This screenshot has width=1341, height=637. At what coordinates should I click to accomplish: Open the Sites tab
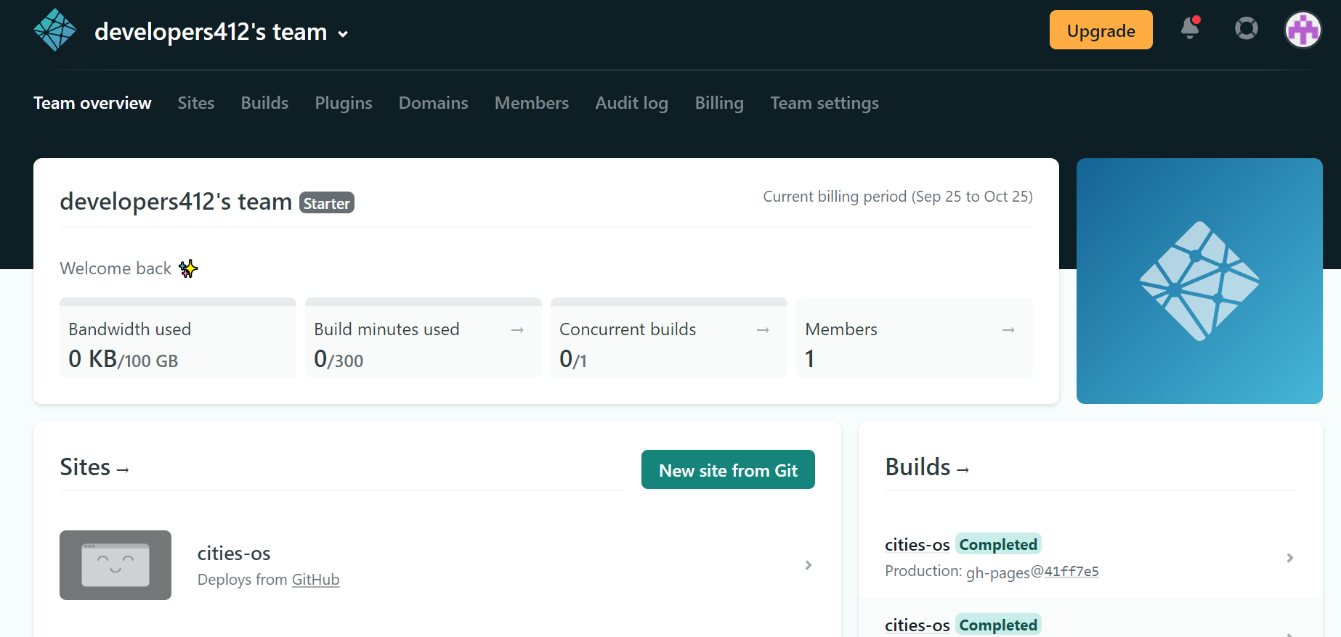click(x=196, y=103)
